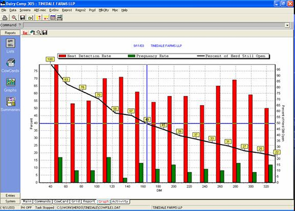Open the Screens menu

(x=25, y=10)
